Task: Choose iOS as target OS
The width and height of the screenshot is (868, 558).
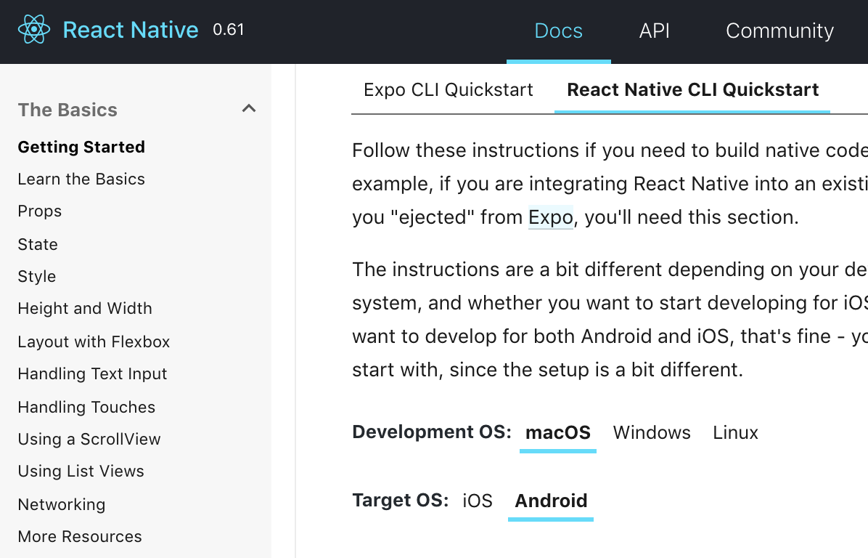Action: tap(477, 501)
